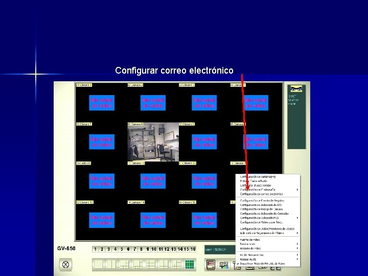Select the green 16-division grid layout

(x=190, y=265)
